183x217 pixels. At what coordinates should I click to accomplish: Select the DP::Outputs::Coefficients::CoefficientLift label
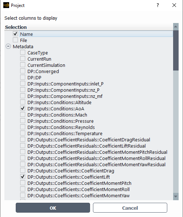(69, 177)
